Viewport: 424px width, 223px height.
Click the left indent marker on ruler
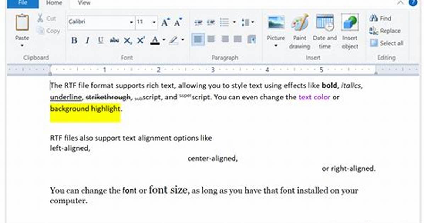coord(50,73)
